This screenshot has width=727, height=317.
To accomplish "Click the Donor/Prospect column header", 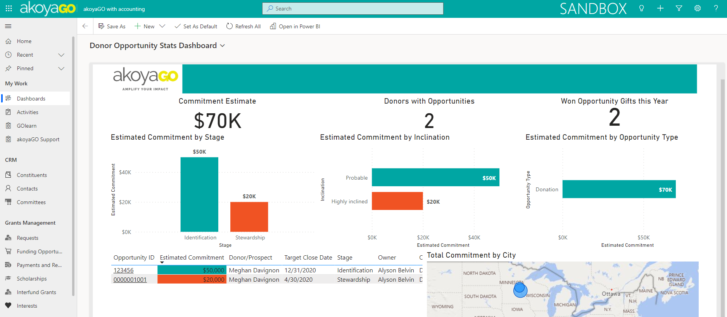I will point(250,258).
